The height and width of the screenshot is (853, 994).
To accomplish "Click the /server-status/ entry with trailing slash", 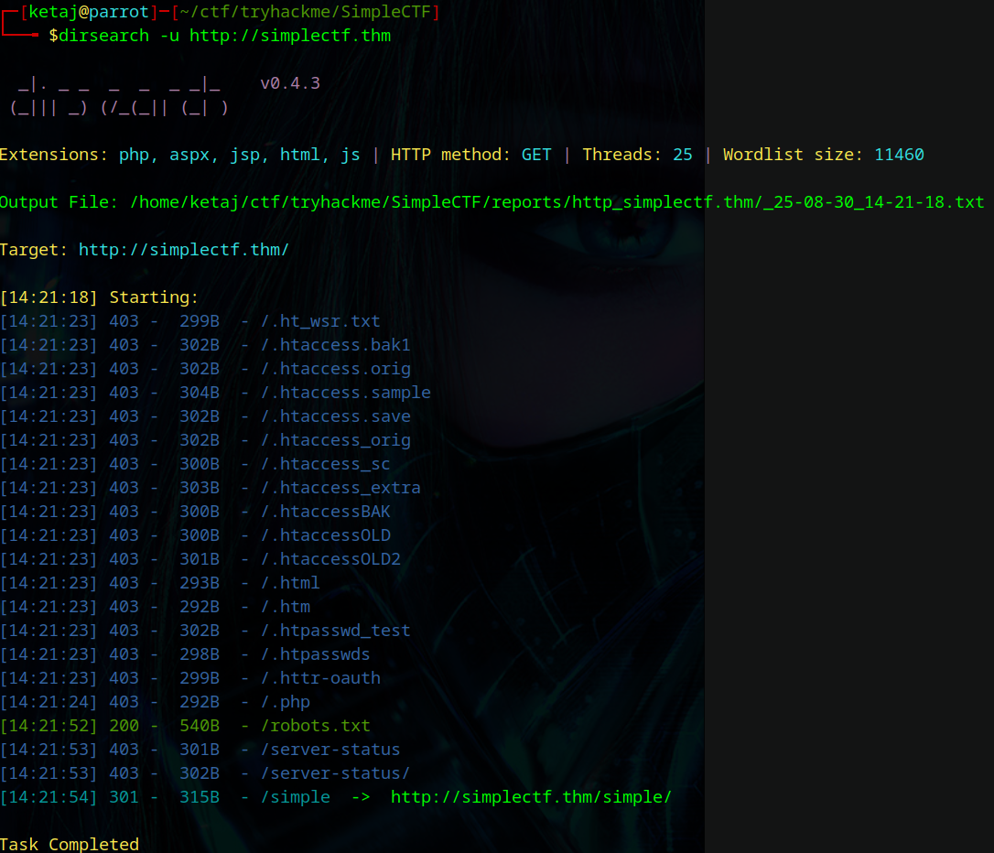I will (x=335, y=773).
